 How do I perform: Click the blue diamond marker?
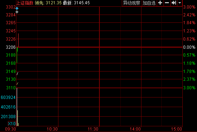pos(17,9)
